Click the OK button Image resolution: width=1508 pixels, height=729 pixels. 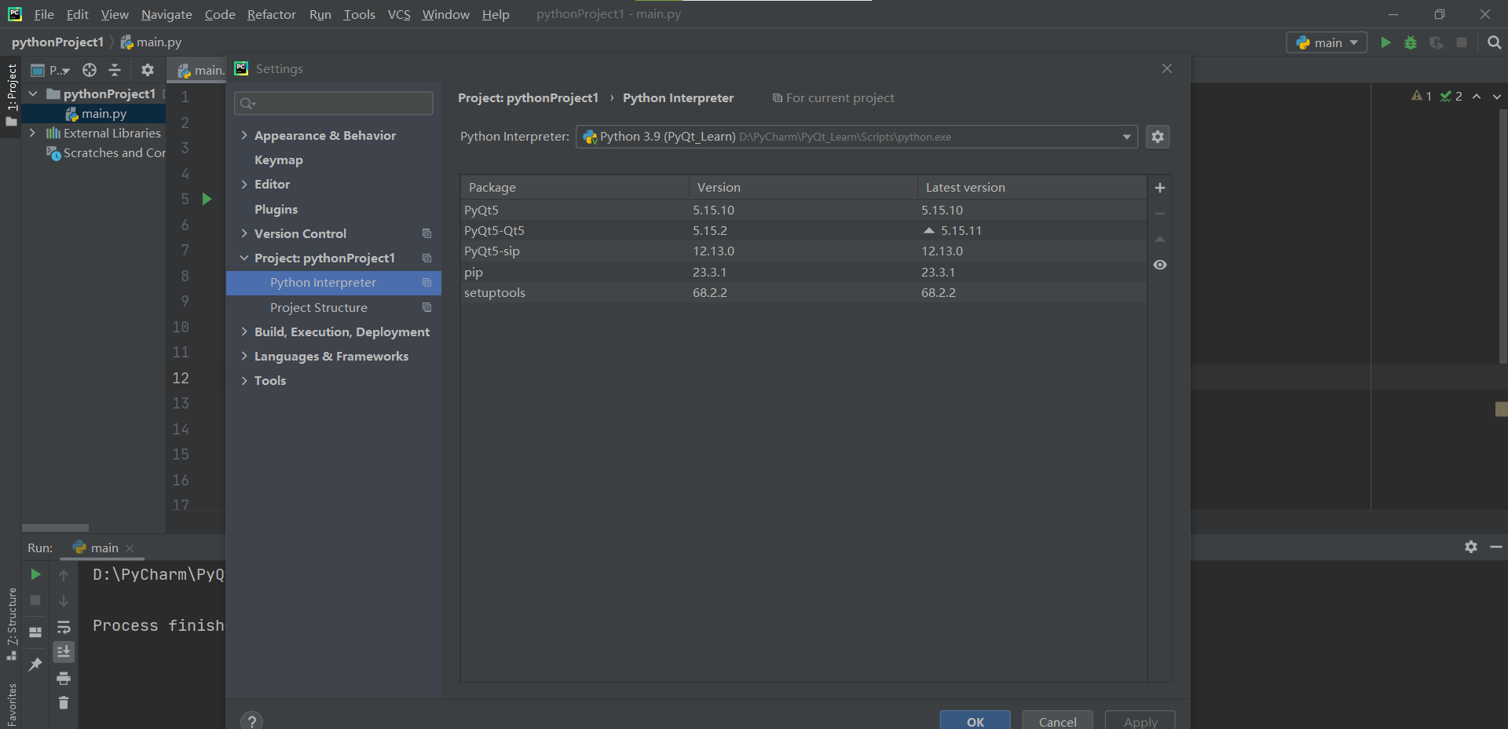coord(975,721)
